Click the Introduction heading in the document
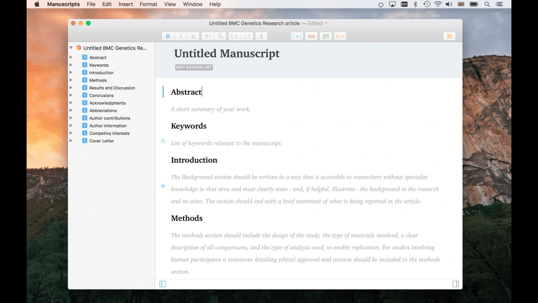Screen dimensions: 538x303 pyautogui.click(x=194, y=160)
